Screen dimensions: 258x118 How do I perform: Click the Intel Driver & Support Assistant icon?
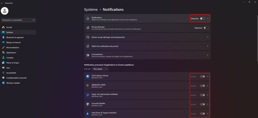[x=88, y=114]
